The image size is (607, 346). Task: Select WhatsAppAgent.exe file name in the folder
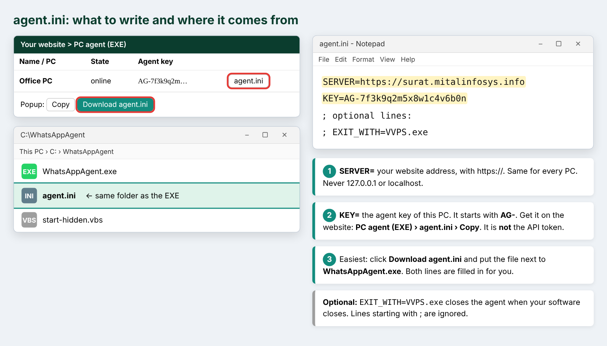79,172
